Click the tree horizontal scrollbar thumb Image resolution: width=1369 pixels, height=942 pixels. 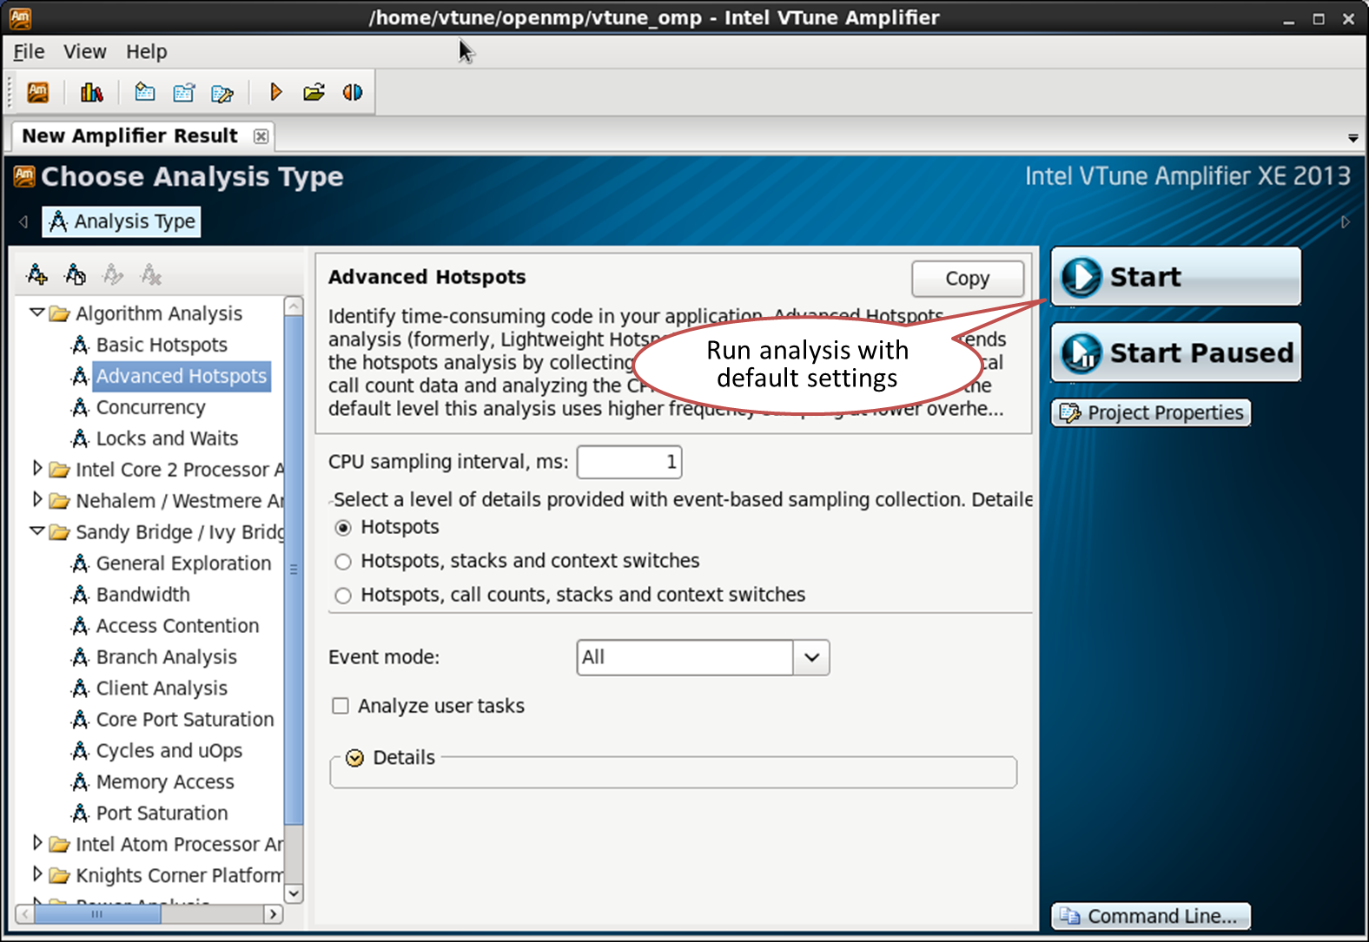97,914
